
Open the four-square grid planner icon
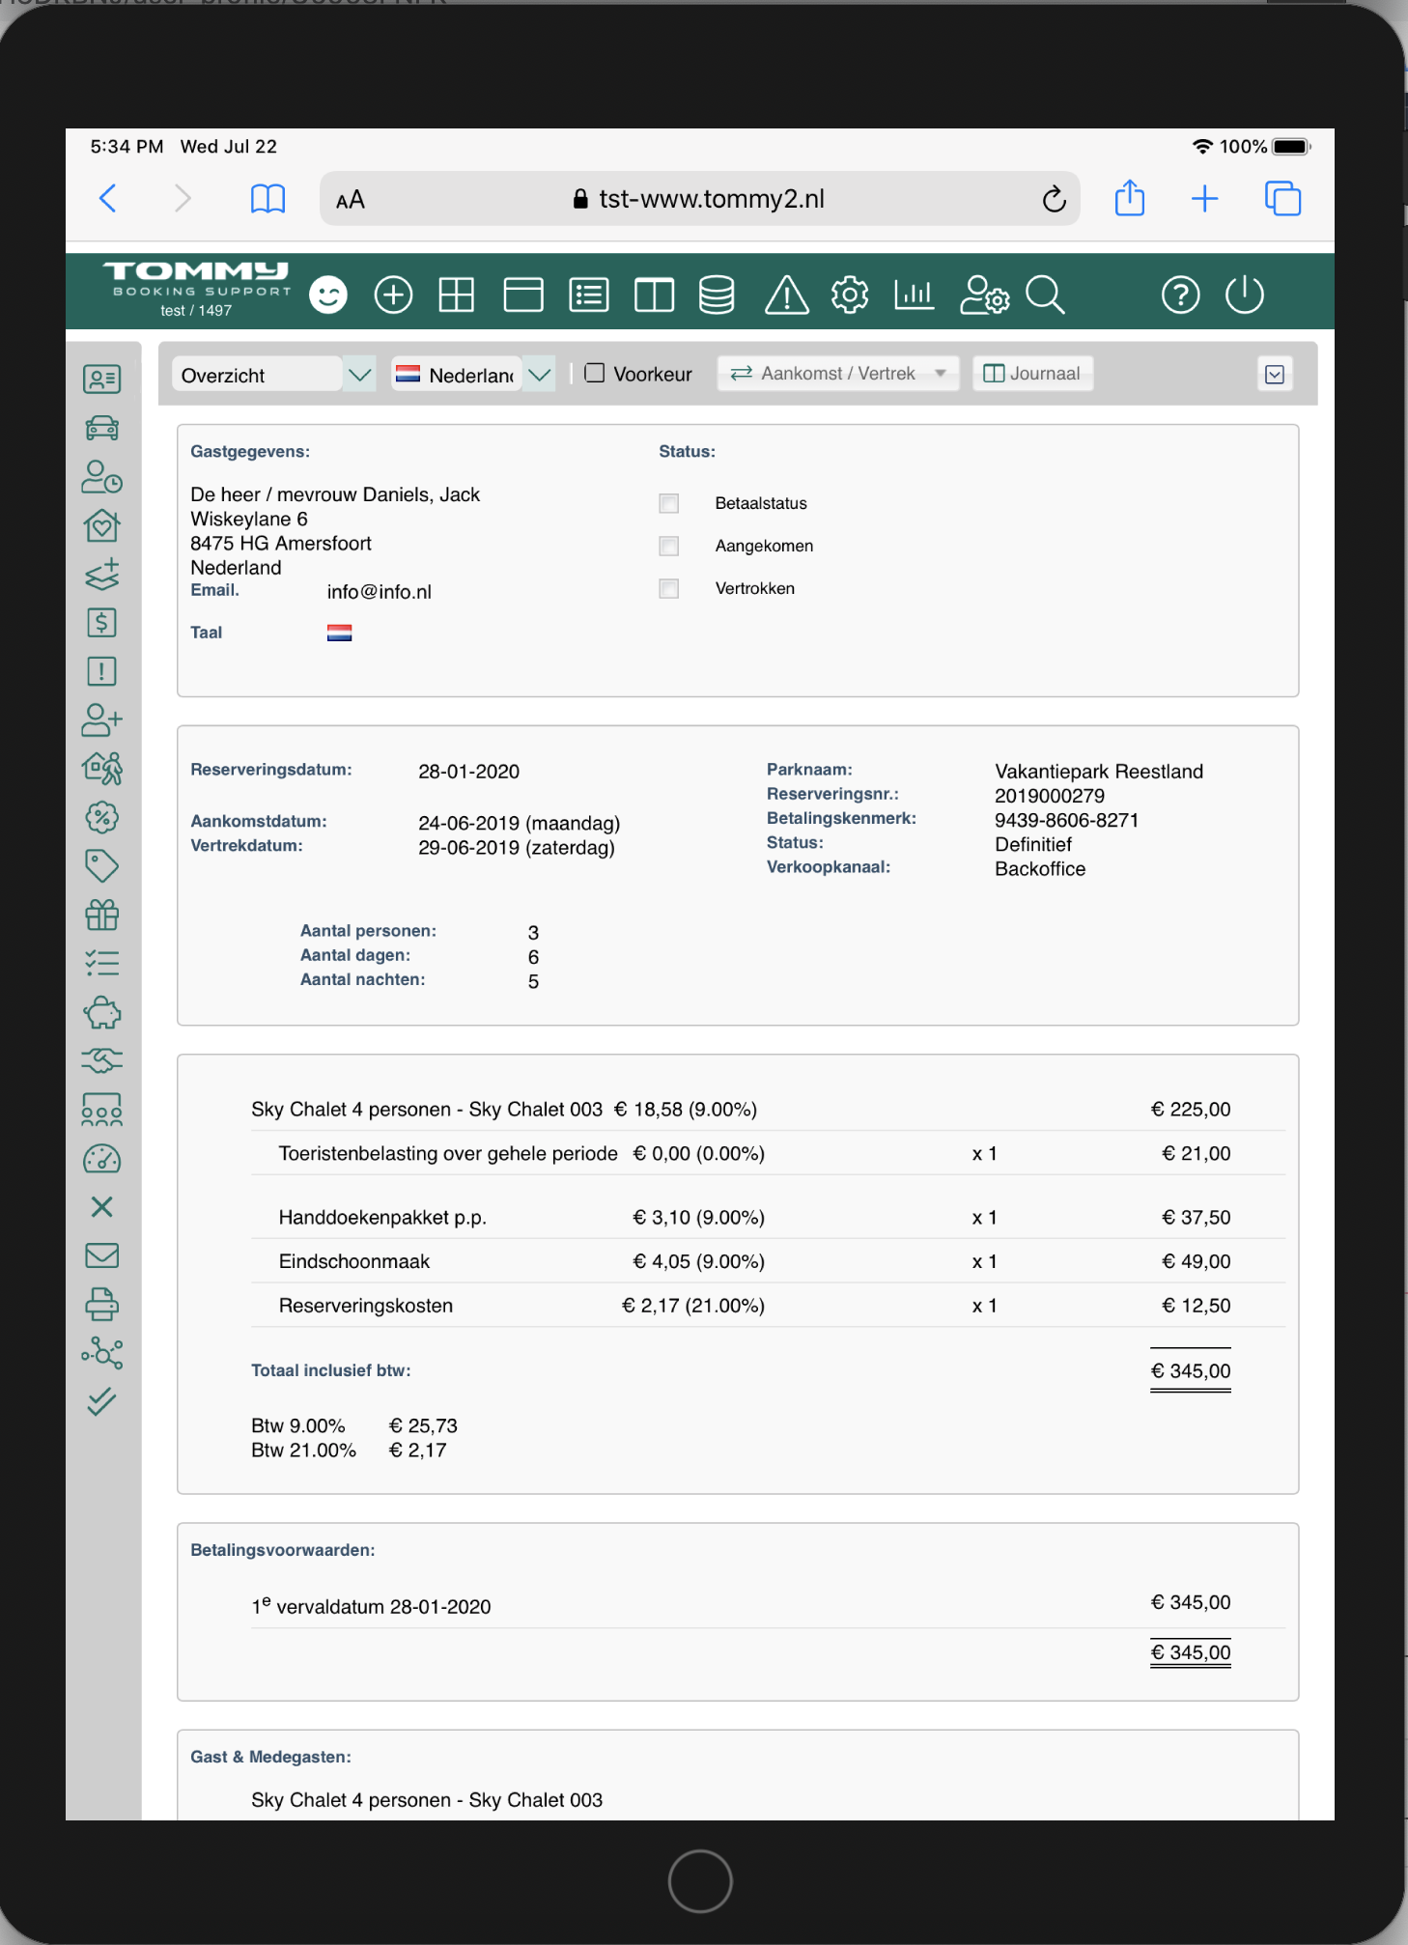[456, 295]
